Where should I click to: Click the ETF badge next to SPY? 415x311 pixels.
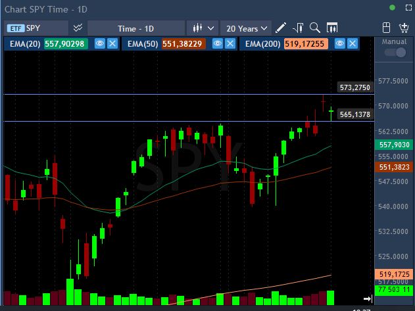pyautogui.click(x=16, y=28)
